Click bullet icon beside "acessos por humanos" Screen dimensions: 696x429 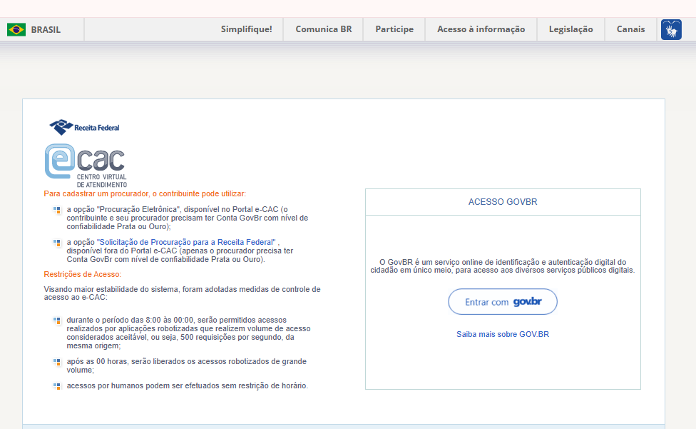57,386
